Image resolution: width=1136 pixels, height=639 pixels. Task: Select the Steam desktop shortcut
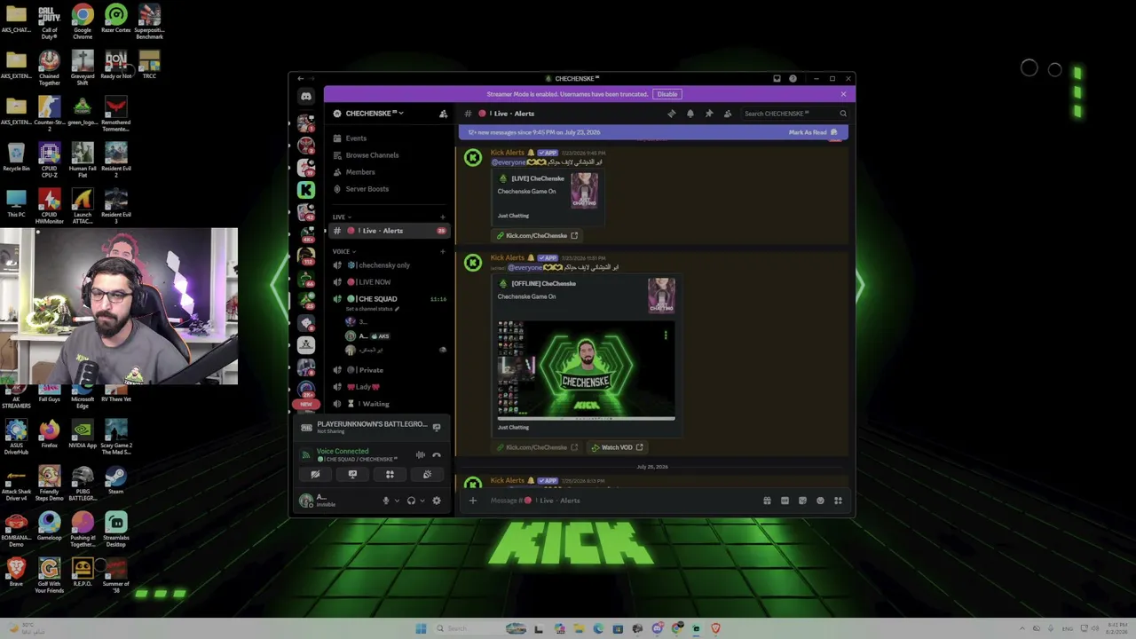tap(115, 479)
